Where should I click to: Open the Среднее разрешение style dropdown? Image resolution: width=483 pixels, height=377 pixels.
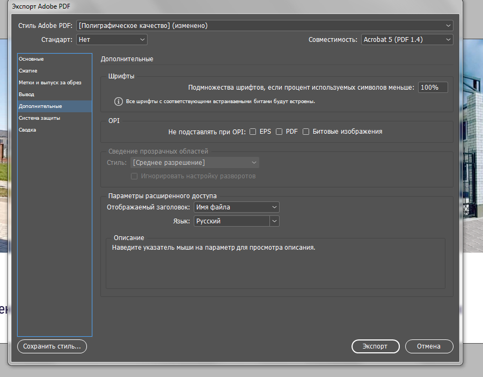tap(195, 162)
